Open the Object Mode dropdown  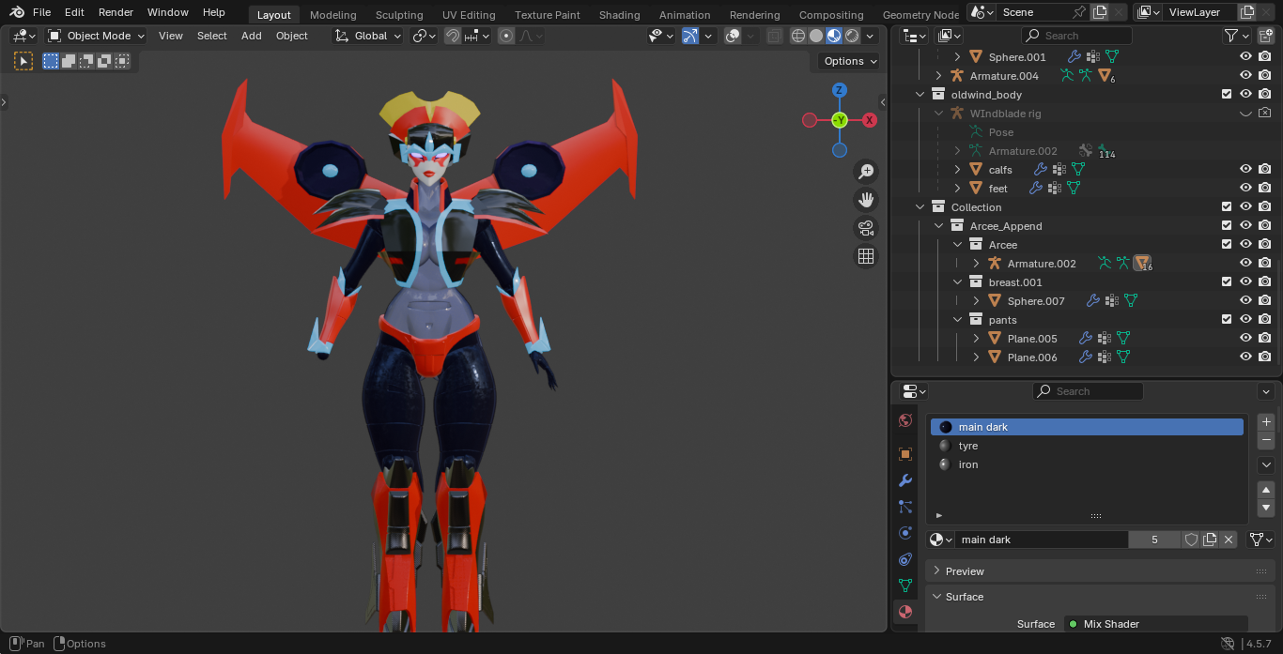click(x=97, y=36)
